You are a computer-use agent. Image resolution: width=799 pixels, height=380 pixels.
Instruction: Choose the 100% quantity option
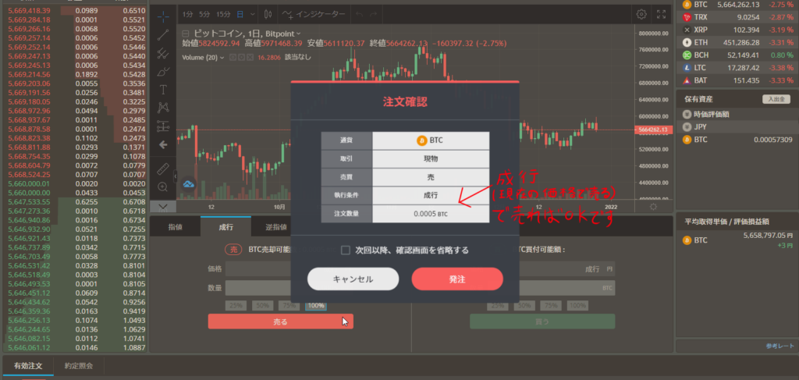(316, 306)
